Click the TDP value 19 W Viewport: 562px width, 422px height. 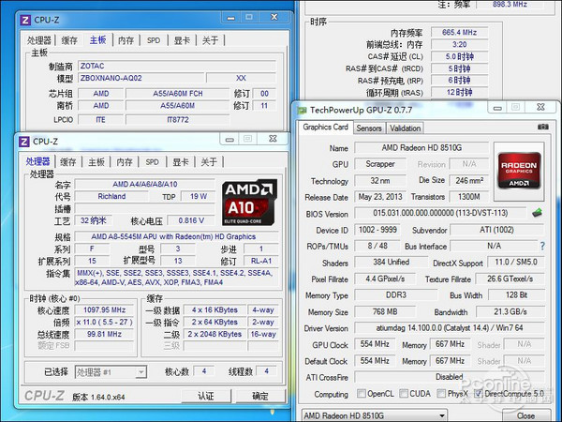(x=199, y=196)
